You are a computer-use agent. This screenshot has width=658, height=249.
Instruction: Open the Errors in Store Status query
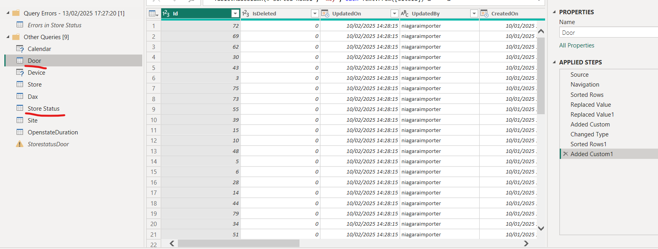(x=54, y=25)
